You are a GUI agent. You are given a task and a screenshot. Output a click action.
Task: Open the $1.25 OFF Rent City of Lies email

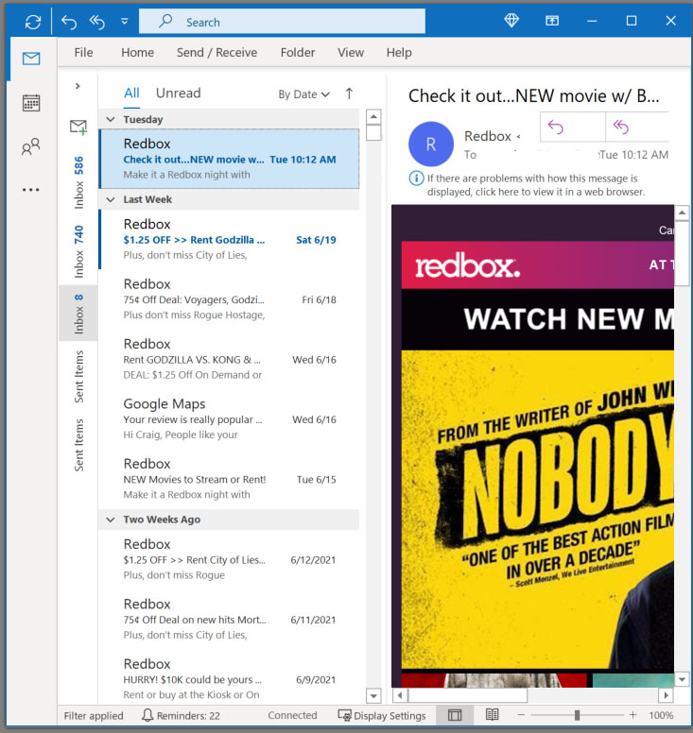230,559
